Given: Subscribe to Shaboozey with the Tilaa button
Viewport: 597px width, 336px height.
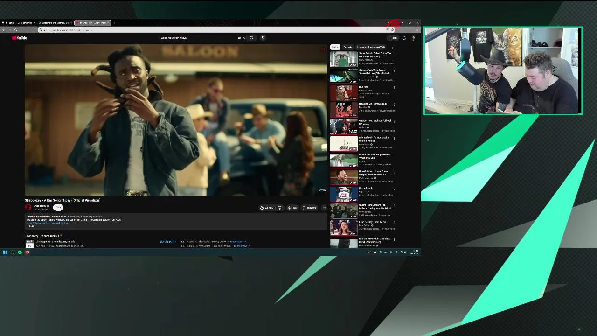Looking at the screenshot, I should (58, 207).
